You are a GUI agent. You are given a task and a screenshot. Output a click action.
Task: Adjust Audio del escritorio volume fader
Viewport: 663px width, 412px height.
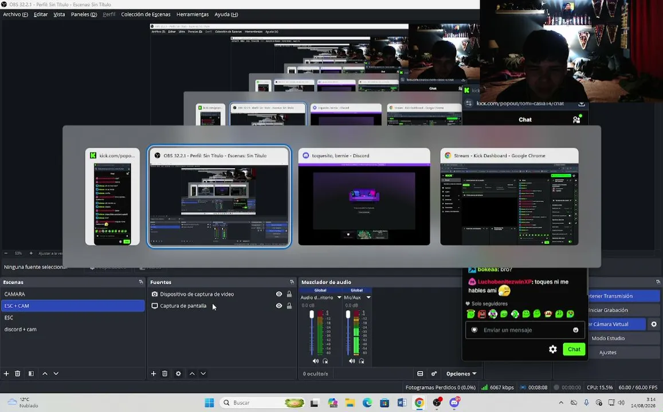click(312, 315)
